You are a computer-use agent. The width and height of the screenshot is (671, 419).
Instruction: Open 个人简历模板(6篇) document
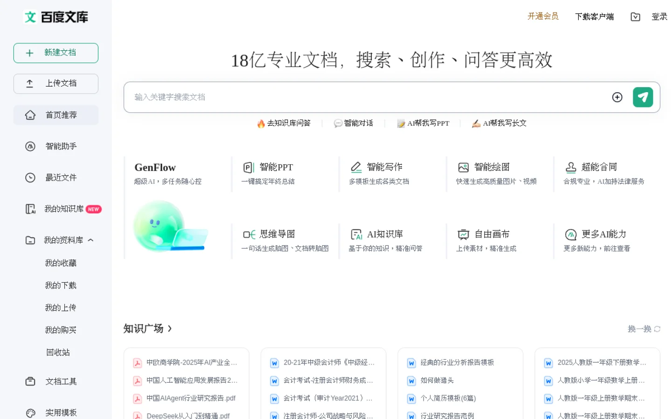(448, 399)
